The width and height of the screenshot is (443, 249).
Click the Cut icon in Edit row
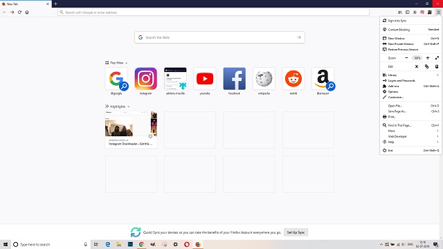(x=417, y=66)
